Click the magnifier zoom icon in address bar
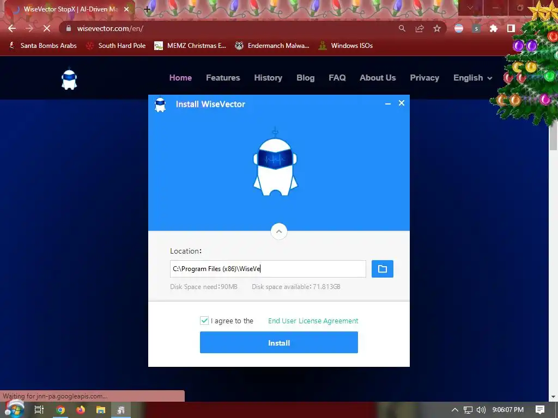 [402, 28]
